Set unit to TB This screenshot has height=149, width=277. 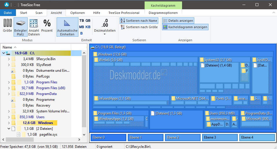(x=82, y=21)
